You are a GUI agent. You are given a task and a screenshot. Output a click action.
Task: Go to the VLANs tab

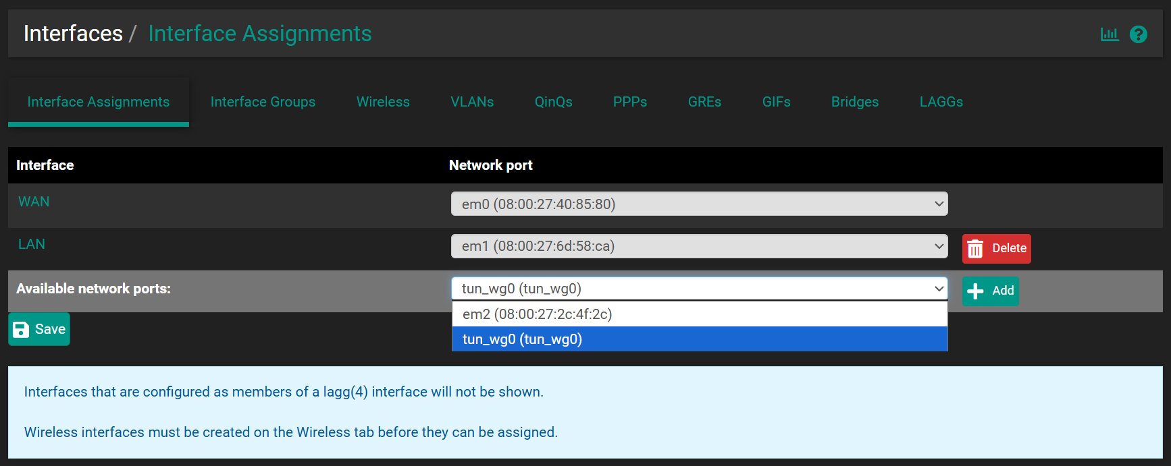tap(472, 102)
